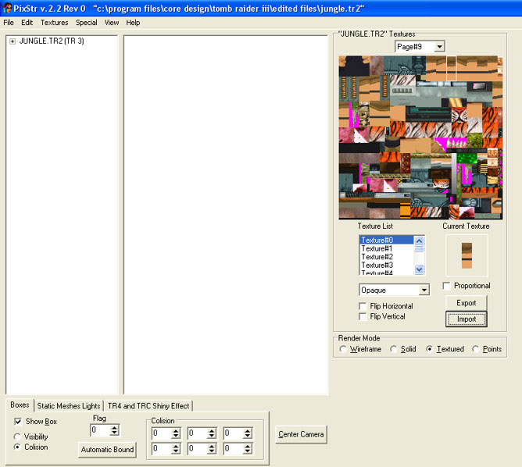Viewport: 522px width, 467px height.
Task: Select JUNGLE.TR2 (TR 3) tree item
Action: click(x=52, y=41)
